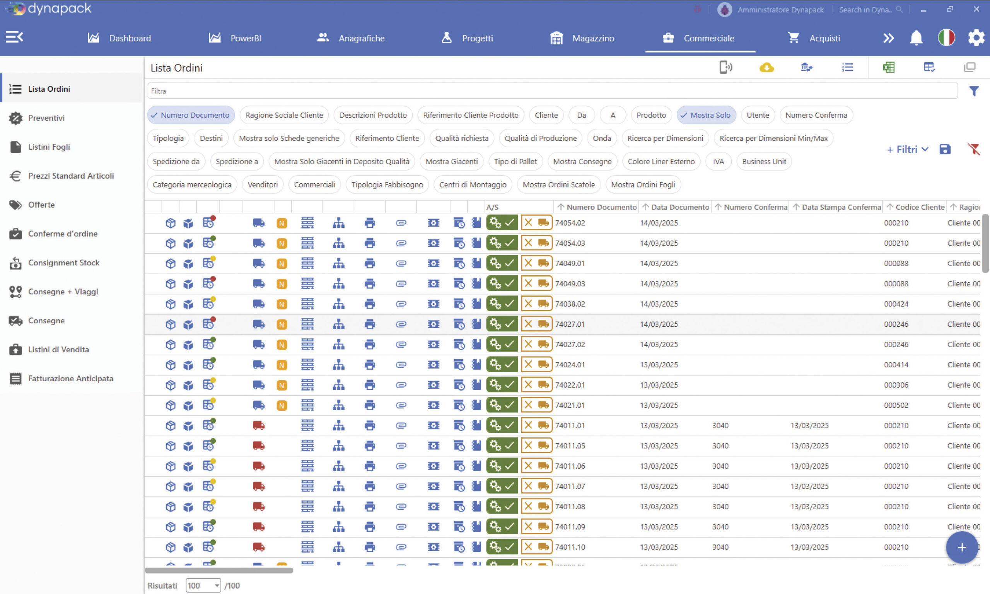Click the vertical scrollbar of the order list
This screenshot has width=990, height=594.
tap(985, 244)
